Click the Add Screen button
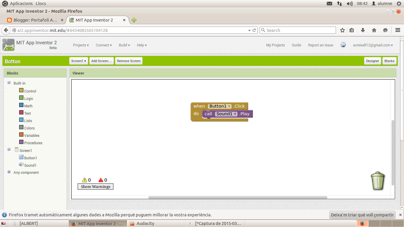This screenshot has height=227, width=404. point(101,61)
